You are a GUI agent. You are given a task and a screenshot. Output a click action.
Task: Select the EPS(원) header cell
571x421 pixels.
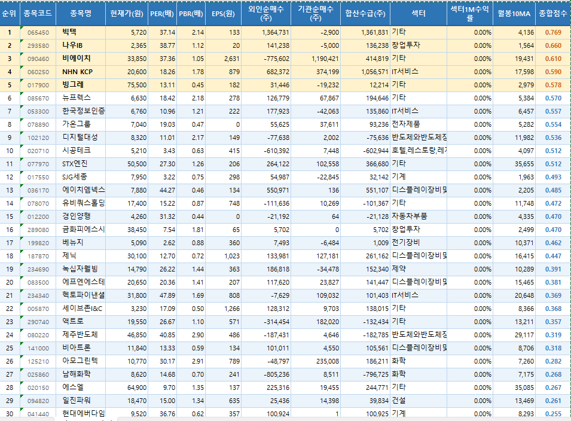point(223,14)
